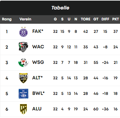Click the DIFF column header
The height and width of the screenshot is (118, 120).
(x=105, y=19)
